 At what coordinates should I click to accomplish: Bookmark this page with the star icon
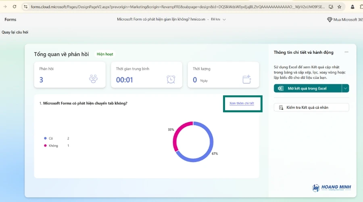click(x=339, y=7)
